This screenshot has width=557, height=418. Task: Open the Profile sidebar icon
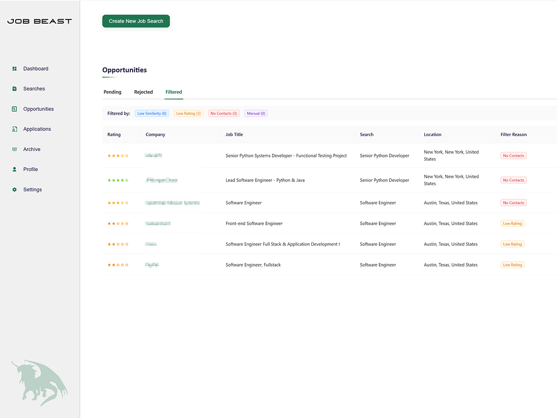pyautogui.click(x=14, y=169)
